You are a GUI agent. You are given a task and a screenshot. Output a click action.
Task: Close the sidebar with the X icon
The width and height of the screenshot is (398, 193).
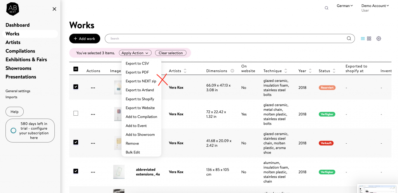coord(54,9)
